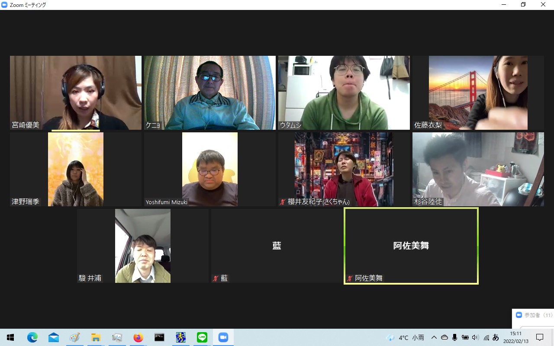Click the Yoshifumi Mizuki name label
Screen dimensions: 554x346
(167, 202)
